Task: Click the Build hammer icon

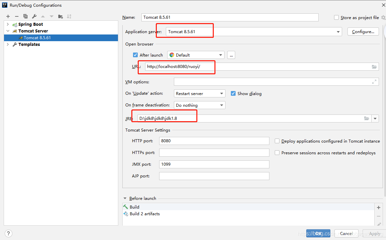Action: click(126, 207)
